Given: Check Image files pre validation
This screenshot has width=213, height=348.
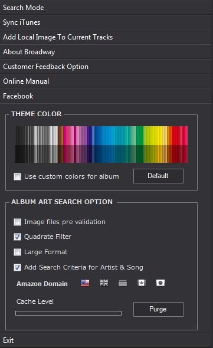Looking at the screenshot, I should [17, 222].
